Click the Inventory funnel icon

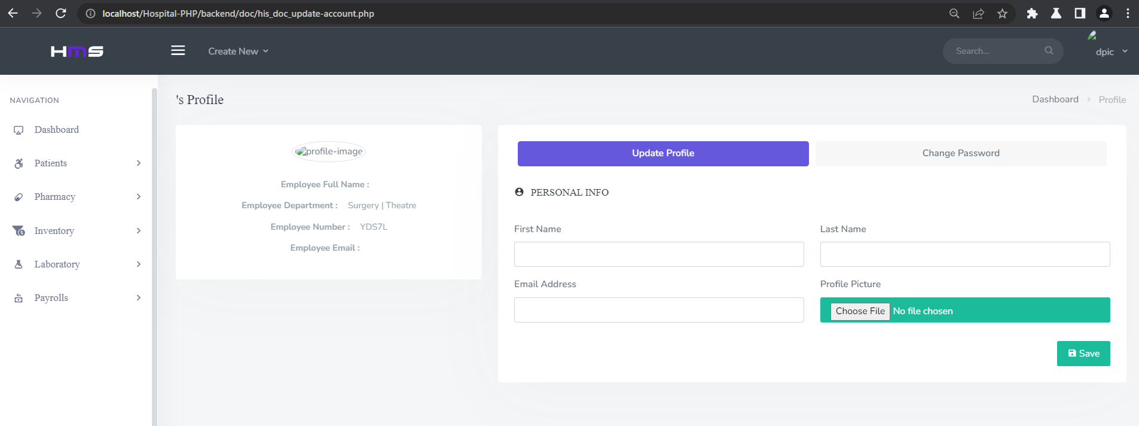pos(19,231)
